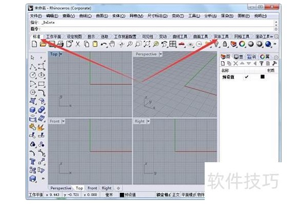The width and height of the screenshot is (307, 204).
Task: Switch to 标准 toolbar tab
Action: [36, 37]
